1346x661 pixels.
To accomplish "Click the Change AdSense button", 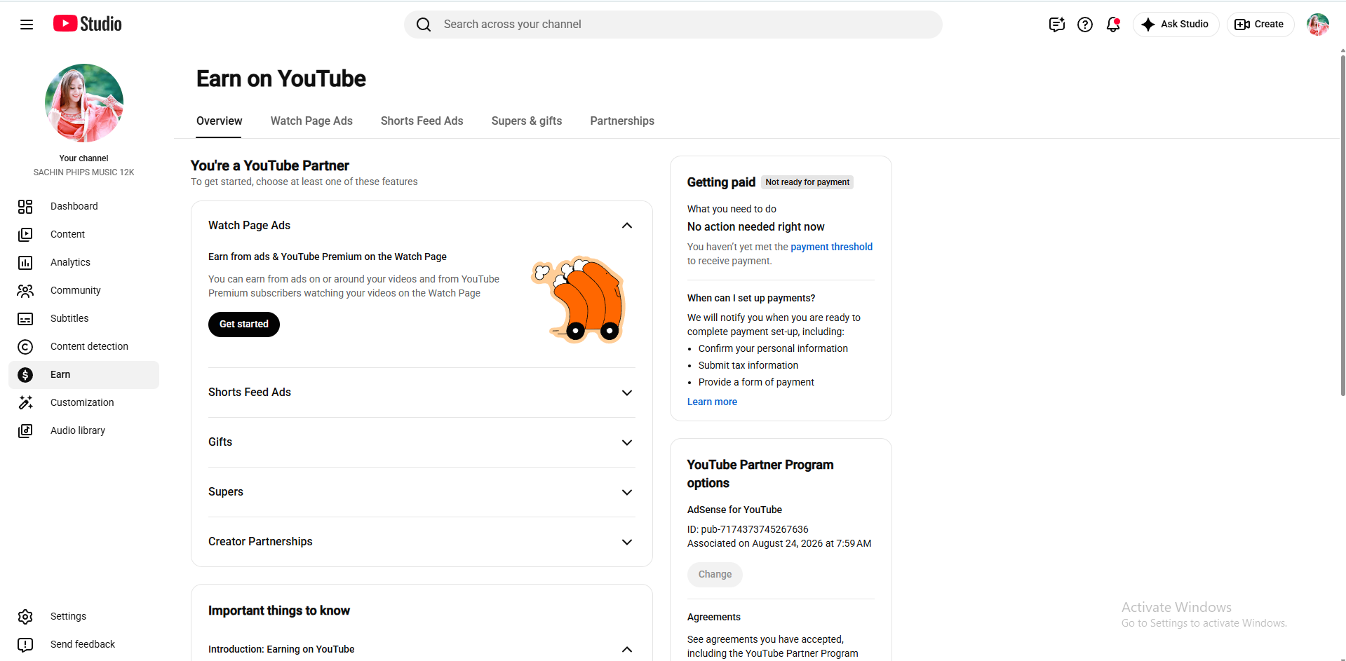I will (x=715, y=575).
